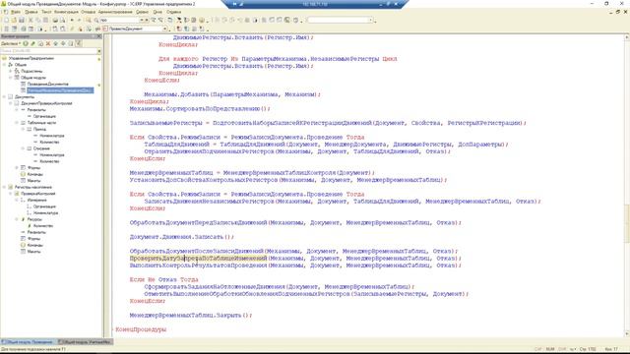Expand the search text history dropdown
630x354 pixels.
coord(142,20)
